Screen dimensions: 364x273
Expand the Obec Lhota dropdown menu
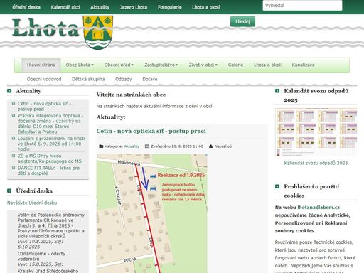[80, 65]
